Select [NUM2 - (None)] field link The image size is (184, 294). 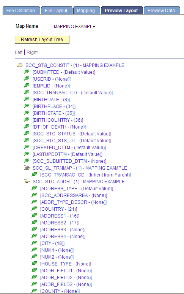57,257
